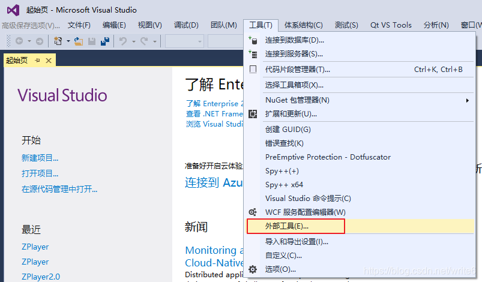Open the 体系结构(C) menu
The height and width of the screenshot is (282, 482).
(303, 25)
